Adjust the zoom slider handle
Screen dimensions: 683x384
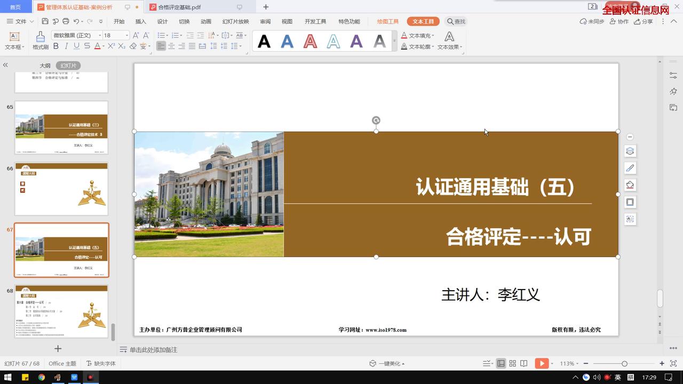(x=624, y=363)
